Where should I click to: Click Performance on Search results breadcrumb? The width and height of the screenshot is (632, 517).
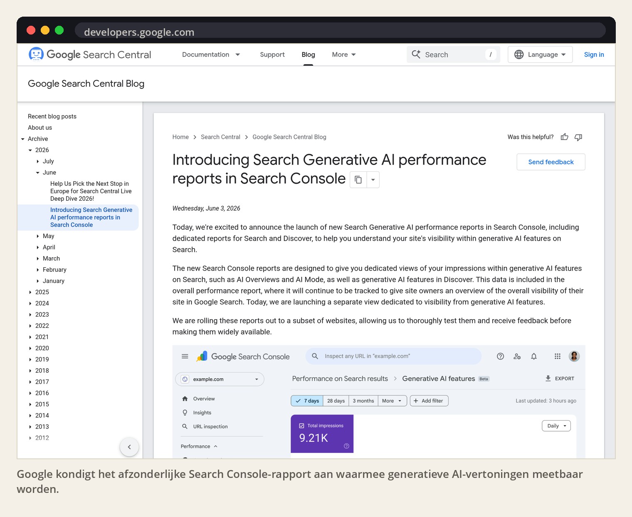click(340, 379)
